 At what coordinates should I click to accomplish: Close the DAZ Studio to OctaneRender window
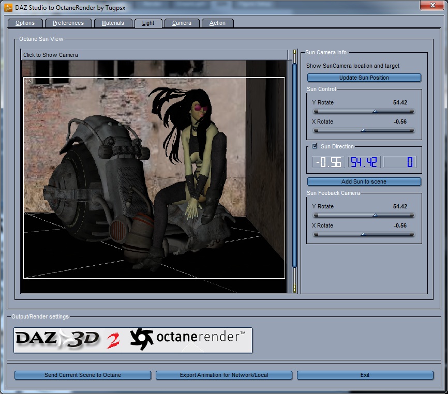tap(432, 5)
